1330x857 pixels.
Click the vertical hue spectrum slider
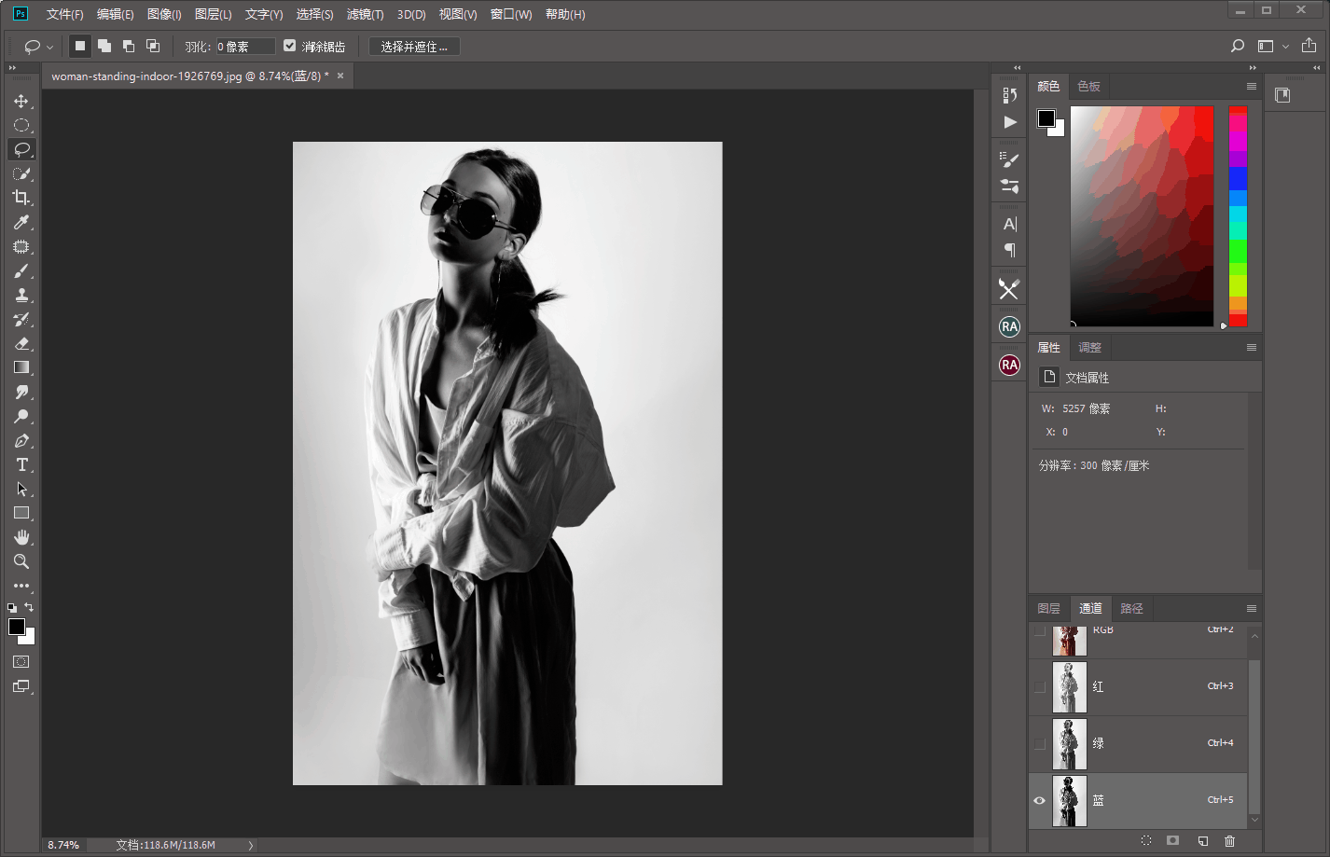1238,216
